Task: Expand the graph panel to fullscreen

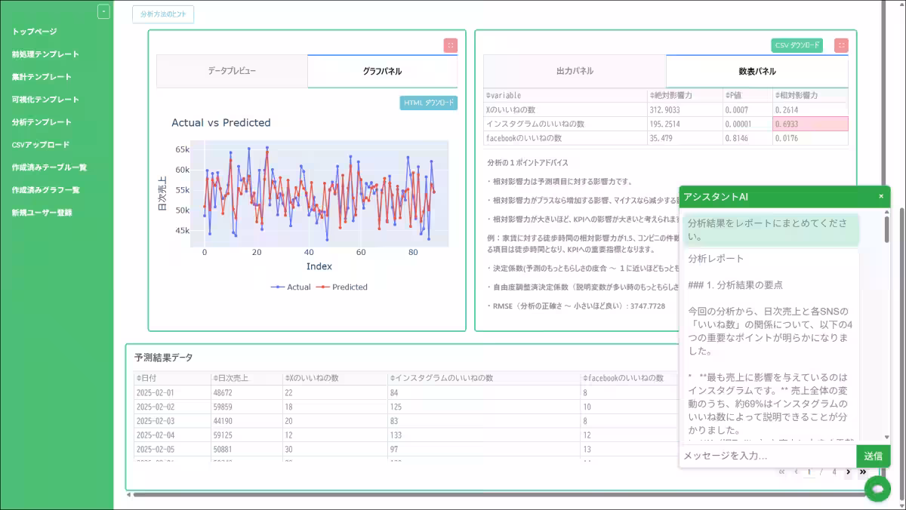Action: (x=450, y=45)
